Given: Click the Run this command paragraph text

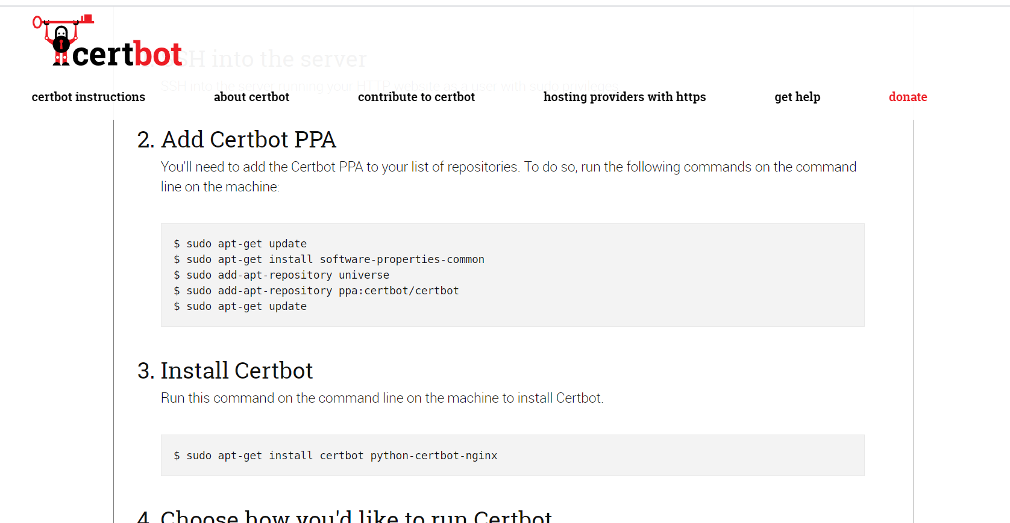Looking at the screenshot, I should tap(382, 398).
